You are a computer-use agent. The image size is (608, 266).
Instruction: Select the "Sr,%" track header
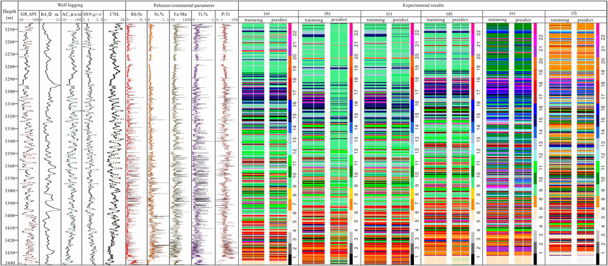159,14
